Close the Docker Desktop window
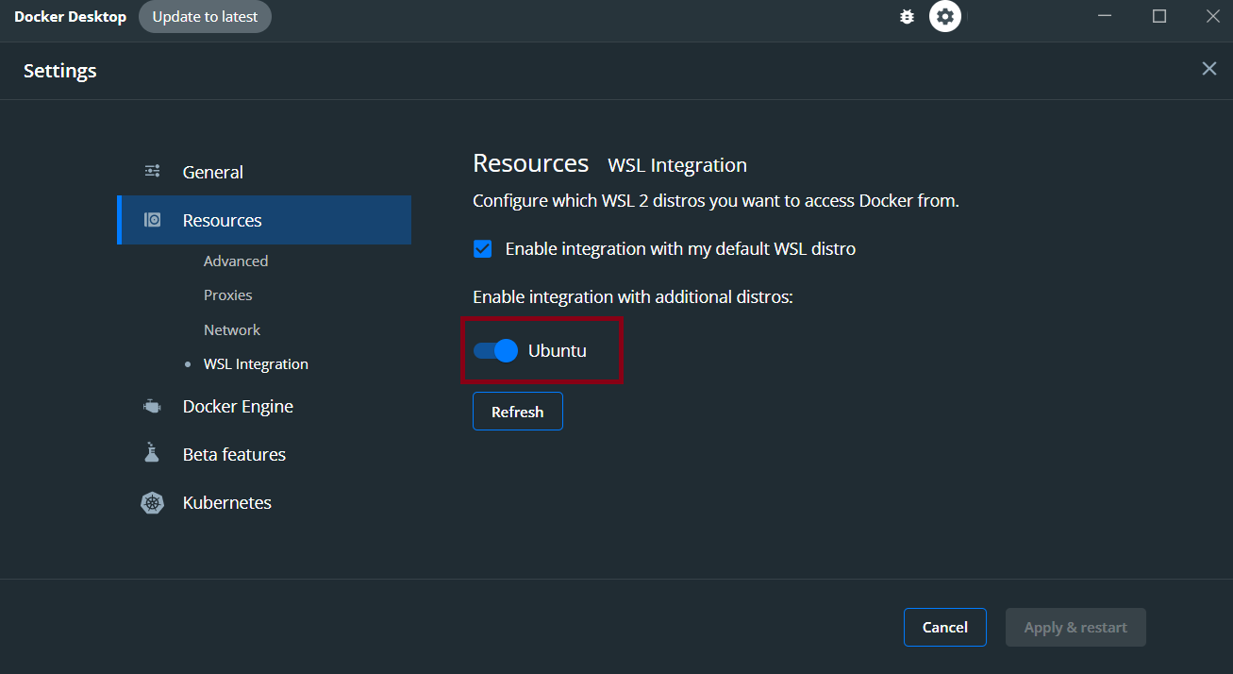 point(1213,16)
